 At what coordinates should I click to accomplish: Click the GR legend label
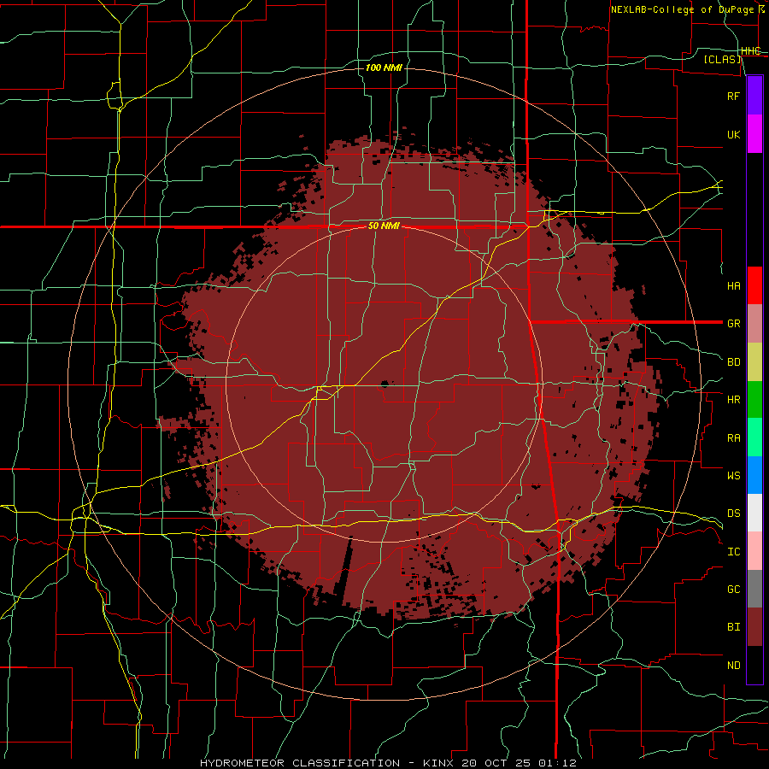point(733,324)
